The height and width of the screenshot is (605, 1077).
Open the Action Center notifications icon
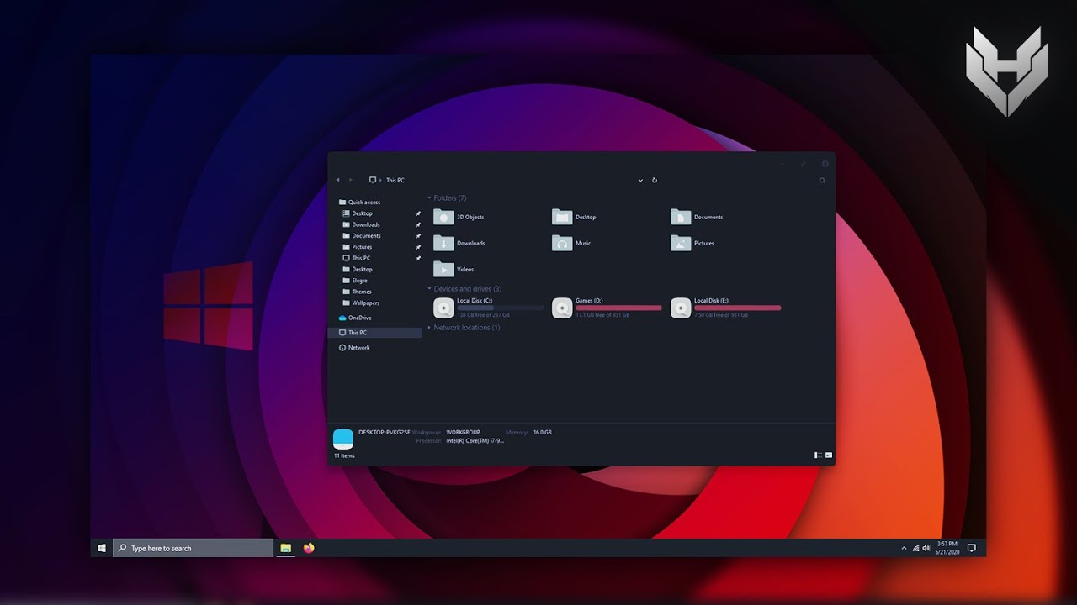972,548
